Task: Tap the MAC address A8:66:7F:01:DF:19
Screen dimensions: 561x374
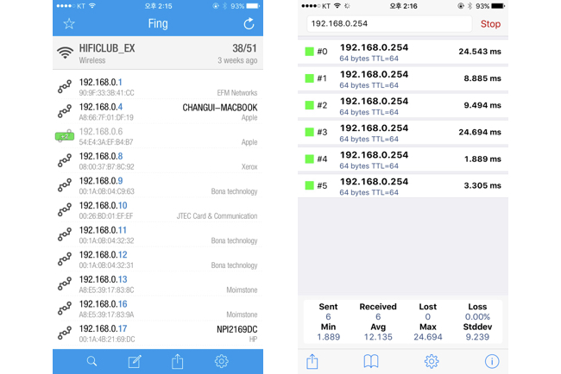Action: click(106, 117)
